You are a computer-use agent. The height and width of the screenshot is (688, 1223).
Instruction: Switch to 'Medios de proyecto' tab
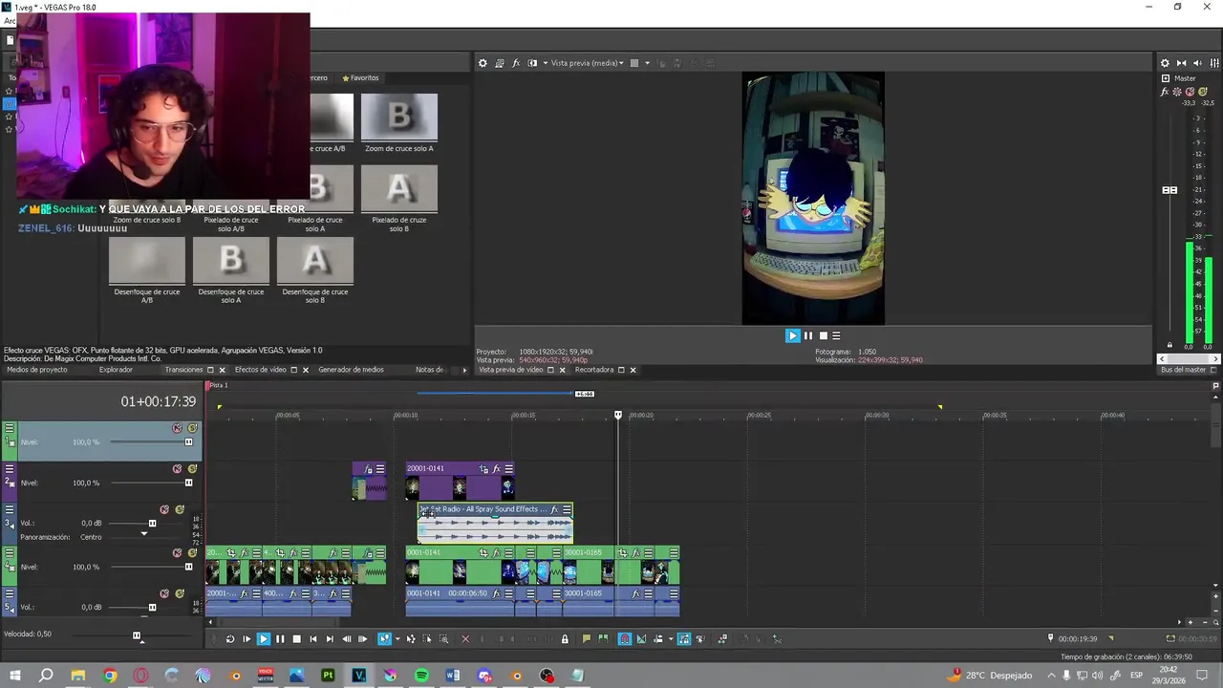[x=37, y=370]
